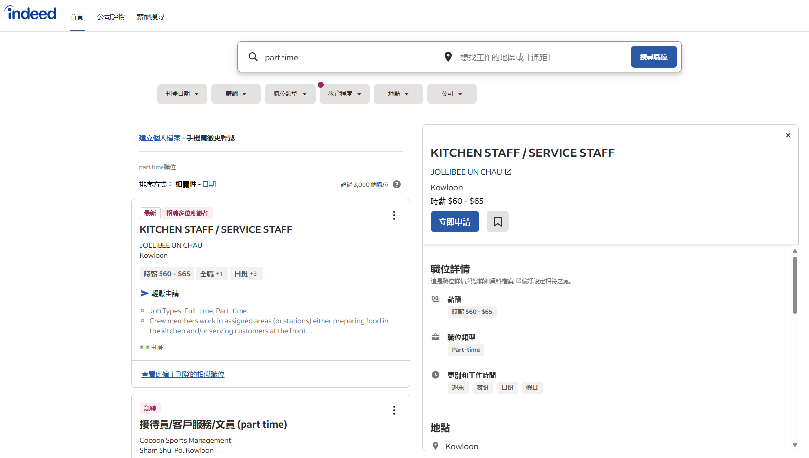Click the Cocoon Sports Management company name
809x458 pixels.
coord(185,440)
